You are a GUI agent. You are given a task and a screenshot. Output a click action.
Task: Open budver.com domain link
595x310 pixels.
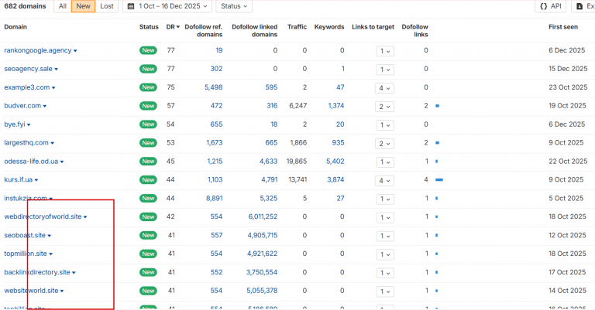click(x=22, y=106)
